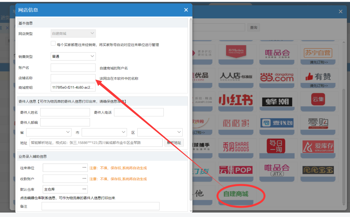Click the 解析地址 button
350x217 pixels.
point(174,143)
